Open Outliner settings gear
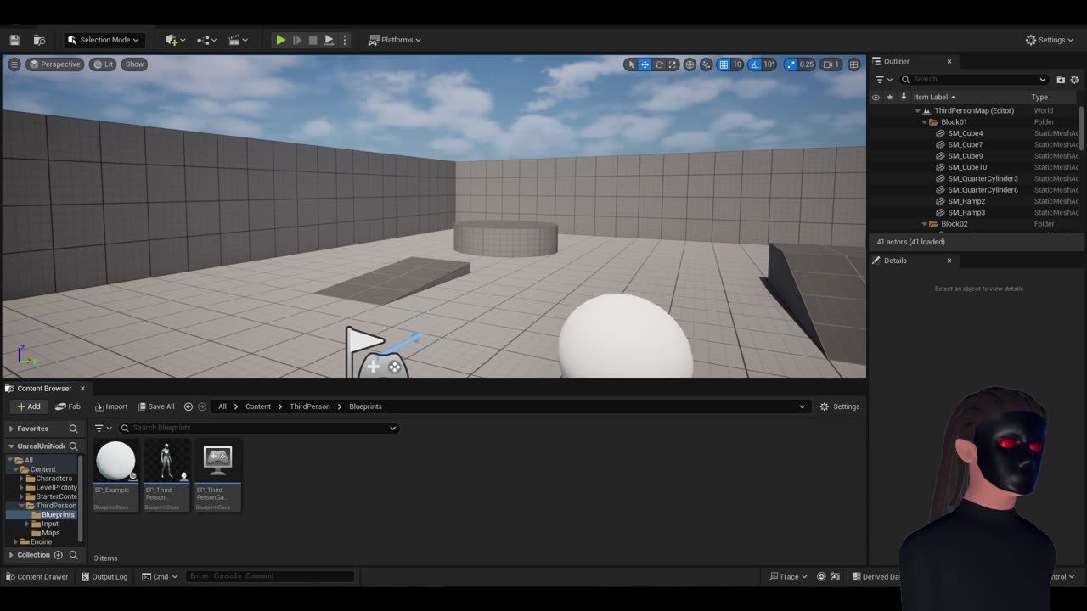The height and width of the screenshot is (611, 1087). click(1074, 80)
